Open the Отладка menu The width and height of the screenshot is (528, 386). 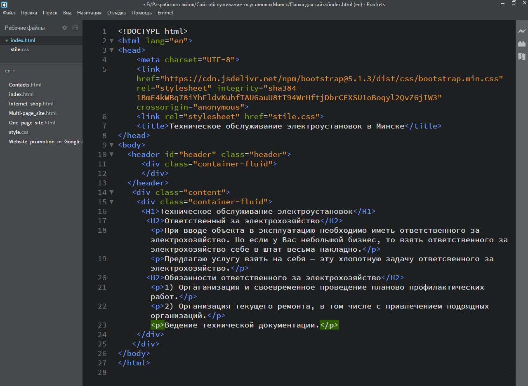[x=116, y=13]
